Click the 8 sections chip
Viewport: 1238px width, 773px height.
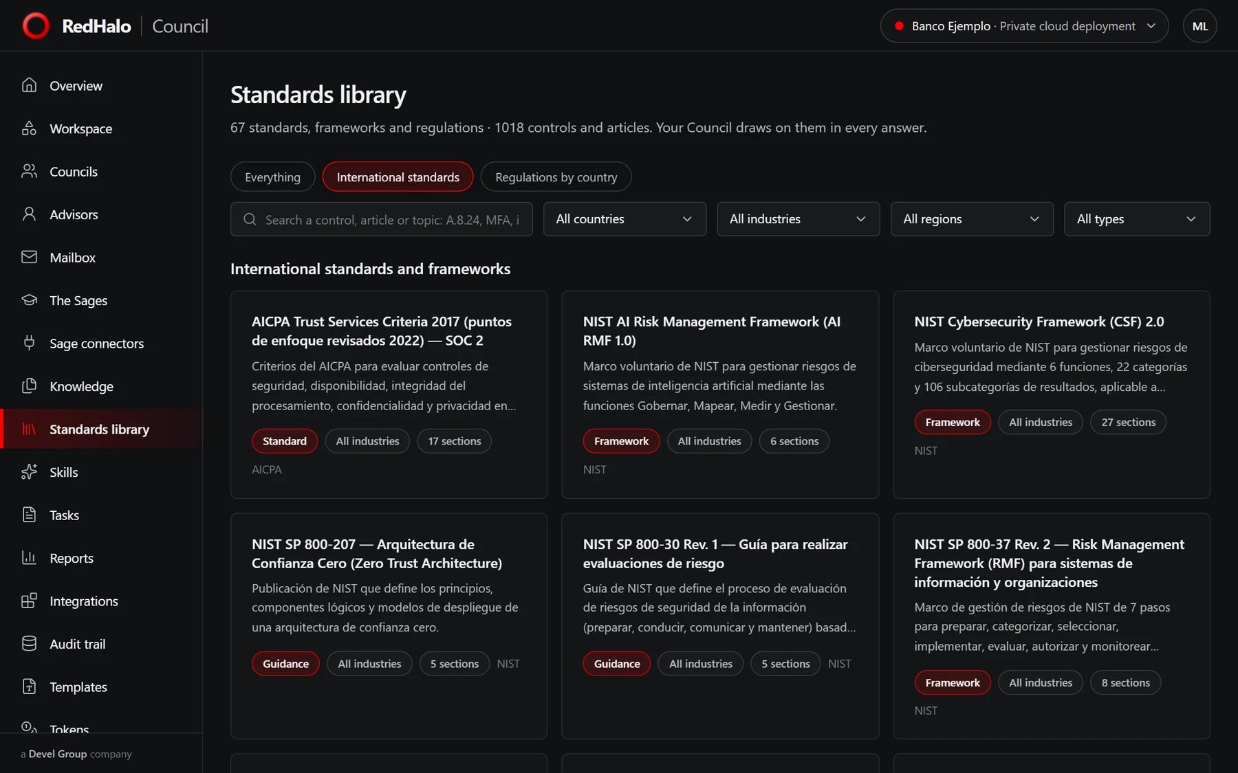pos(1125,682)
